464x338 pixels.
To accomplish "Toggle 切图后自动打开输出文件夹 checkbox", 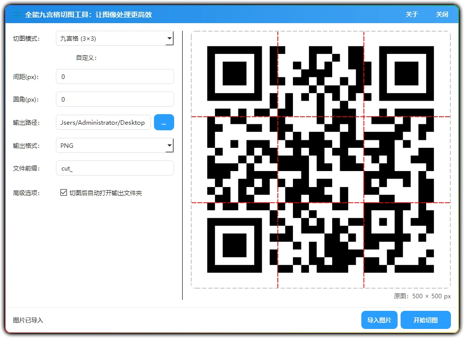I will click(x=63, y=193).
